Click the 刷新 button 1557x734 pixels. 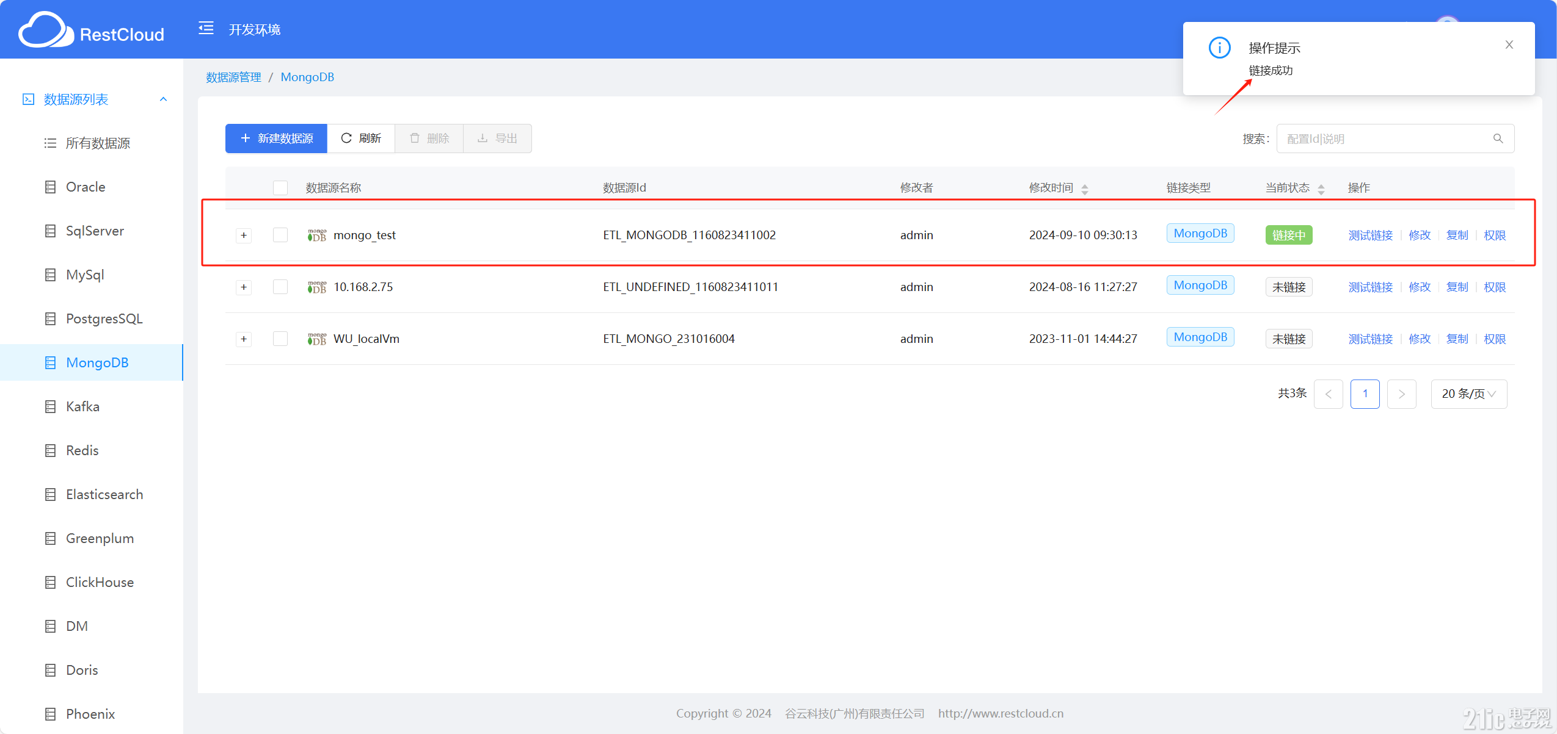pyautogui.click(x=361, y=139)
